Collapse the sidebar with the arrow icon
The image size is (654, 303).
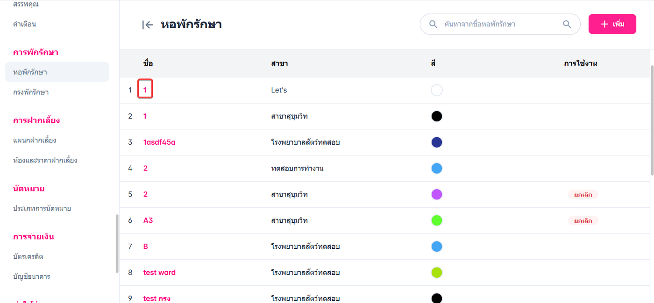[x=148, y=25]
